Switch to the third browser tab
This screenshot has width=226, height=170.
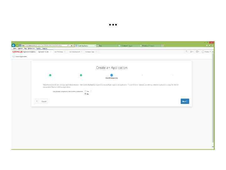tap(129, 46)
